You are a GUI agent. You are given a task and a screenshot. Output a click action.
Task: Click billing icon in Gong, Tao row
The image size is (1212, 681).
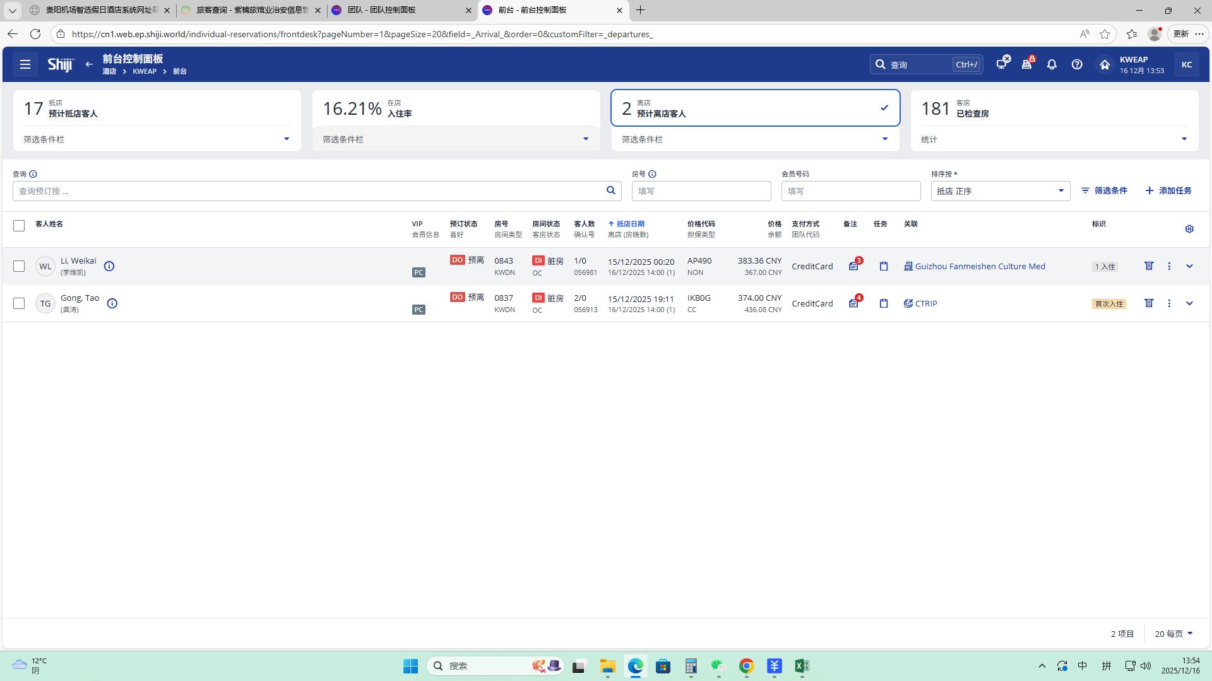point(1149,303)
